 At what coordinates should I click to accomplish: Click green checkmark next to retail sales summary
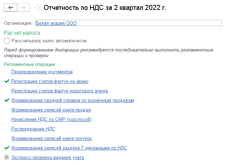tap(6, 100)
